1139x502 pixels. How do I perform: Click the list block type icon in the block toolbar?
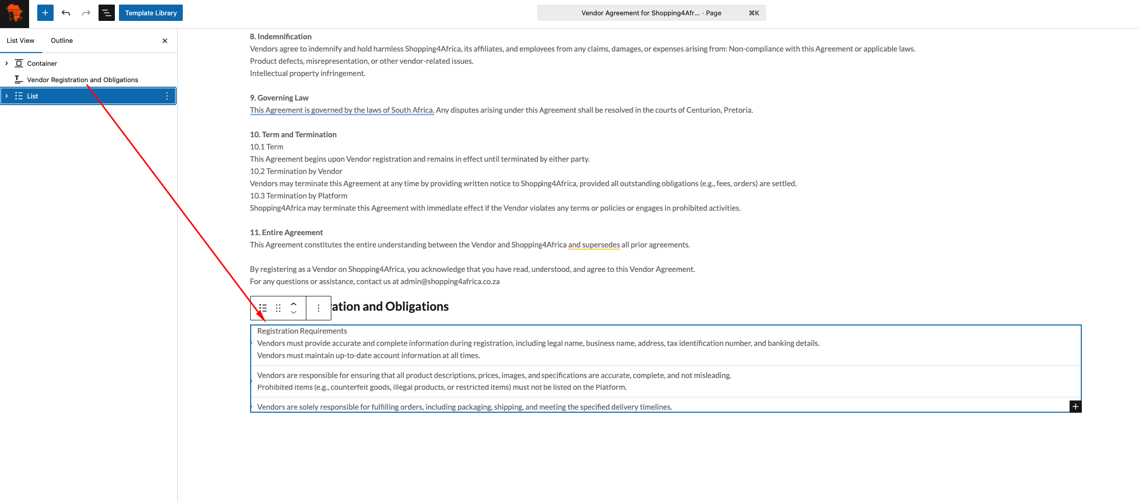click(x=263, y=308)
